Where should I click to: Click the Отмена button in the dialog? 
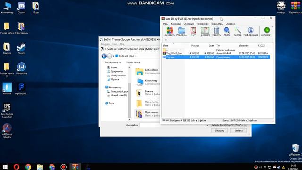(238, 131)
